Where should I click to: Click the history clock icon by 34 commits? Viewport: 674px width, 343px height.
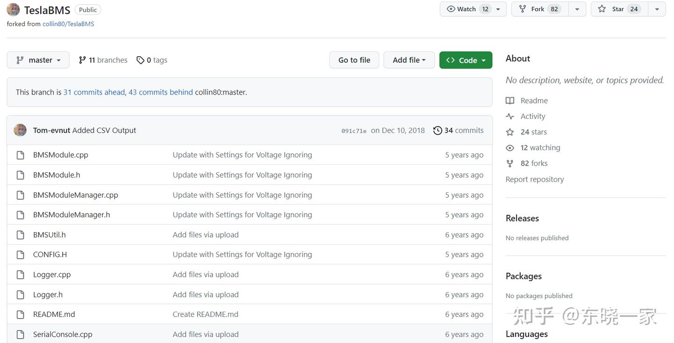point(438,131)
